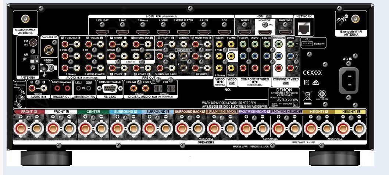Screen dimensions: 389x175
Task: Select the HDMI IN 4 GAME port
Action: [x=163, y=32]
